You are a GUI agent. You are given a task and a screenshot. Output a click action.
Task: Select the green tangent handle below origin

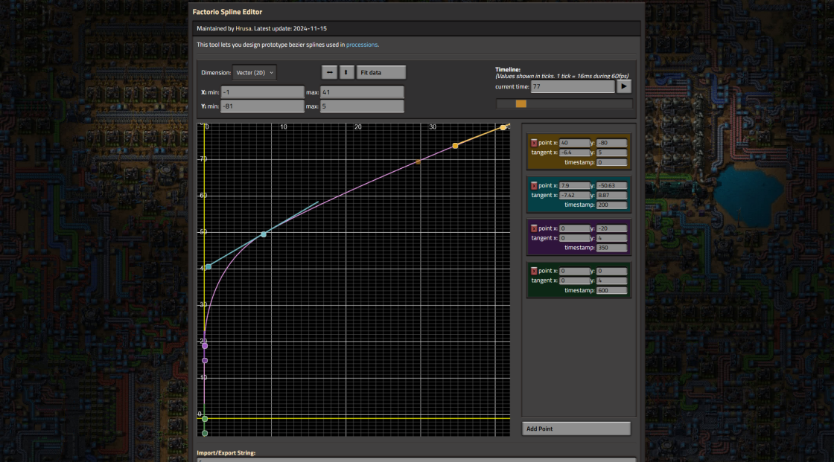coord(205,433)
